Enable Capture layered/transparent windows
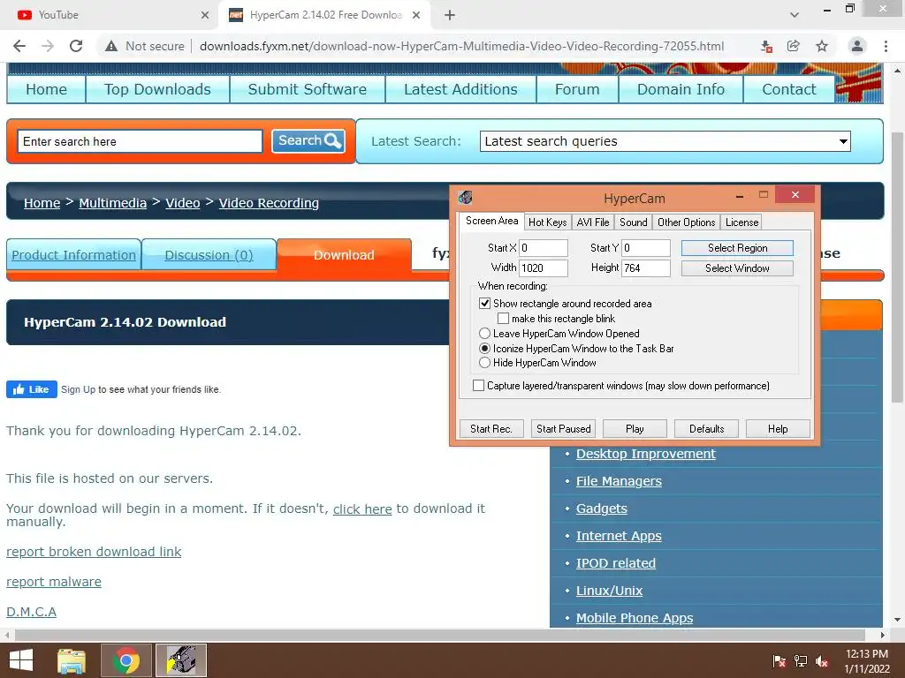Image resolution: width=905 pixels, height=678 pixels. 478,386
